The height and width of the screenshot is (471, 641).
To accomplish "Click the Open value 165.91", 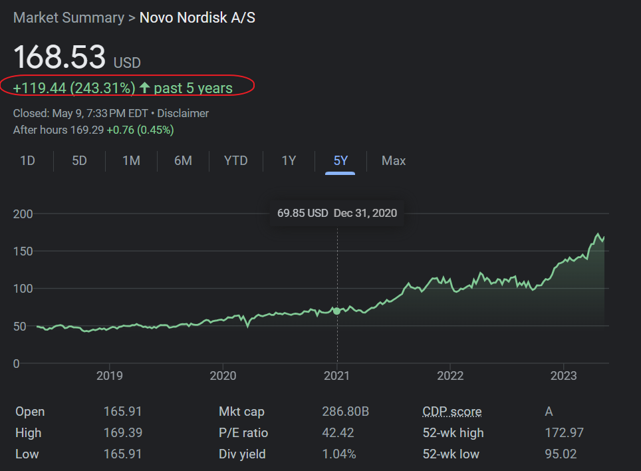I will (x=122, y=411).
